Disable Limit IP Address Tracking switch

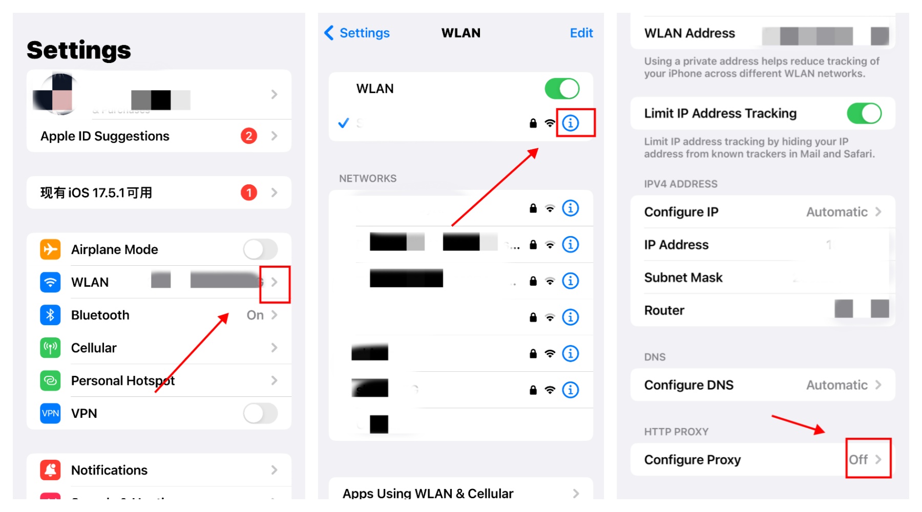[x=864, y=113]
